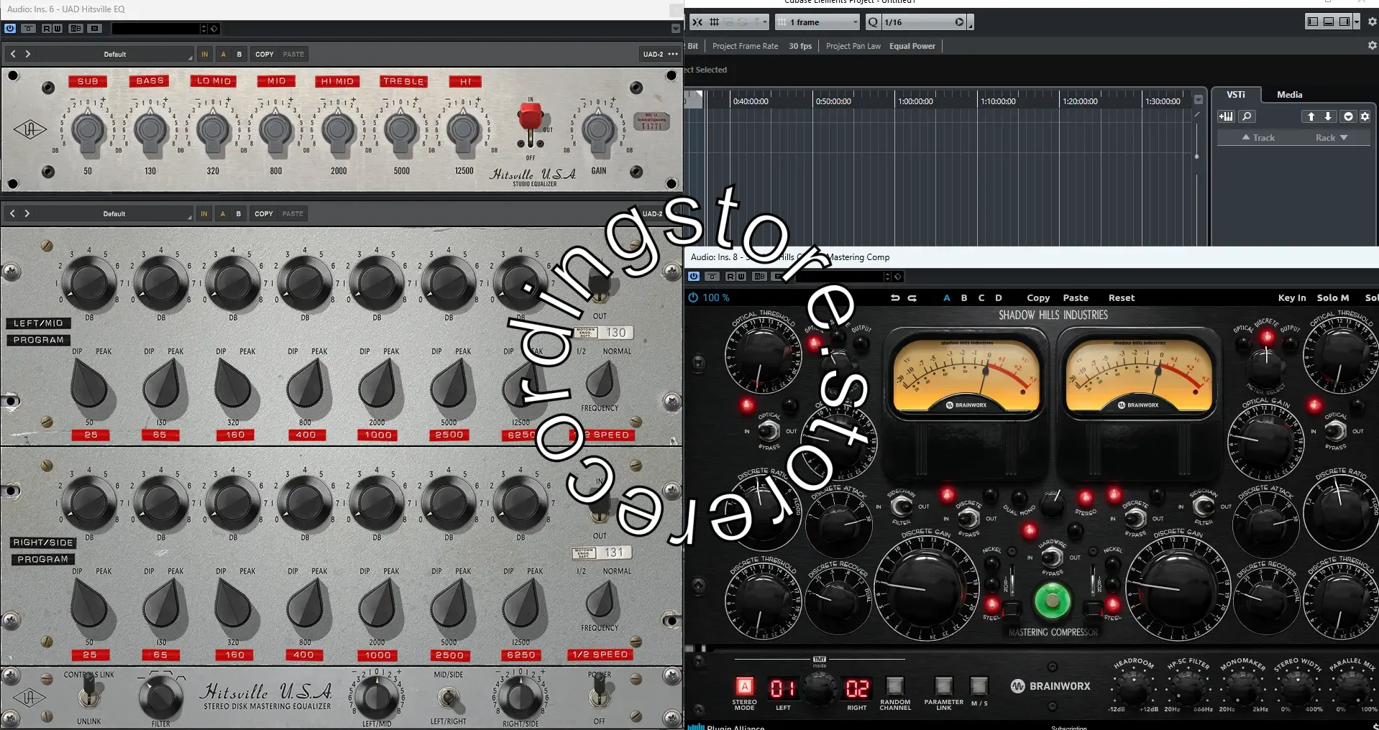Click the red 1000 frequency label, RIGHT/SIDE row
Screen dimensions: 1379x730
(377, 655)
